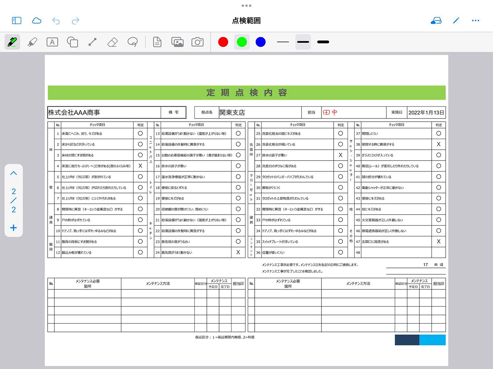Insert a document page
493x369 pixels.
click(x=157, y=42)
